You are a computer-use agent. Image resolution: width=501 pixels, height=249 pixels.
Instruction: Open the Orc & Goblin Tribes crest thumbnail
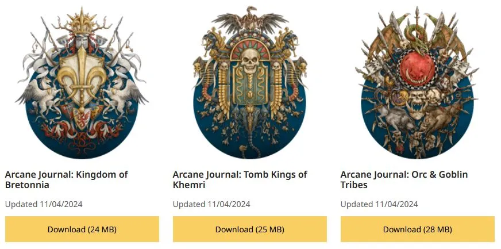point(417,82)
